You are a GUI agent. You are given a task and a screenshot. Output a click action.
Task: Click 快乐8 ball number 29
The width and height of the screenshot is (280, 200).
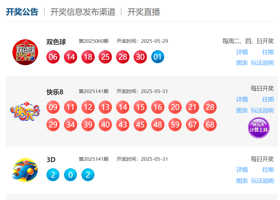[x=53, y=124]
